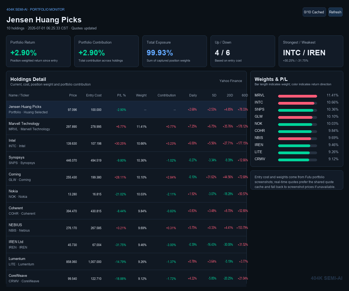Click the Refresh button

pyautogui.click(x=335, y=12)
